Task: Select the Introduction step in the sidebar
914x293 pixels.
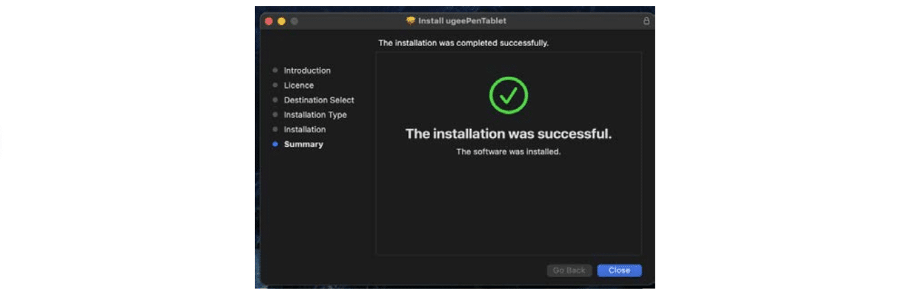Action: pyautogui.click(x=307, y=70)
